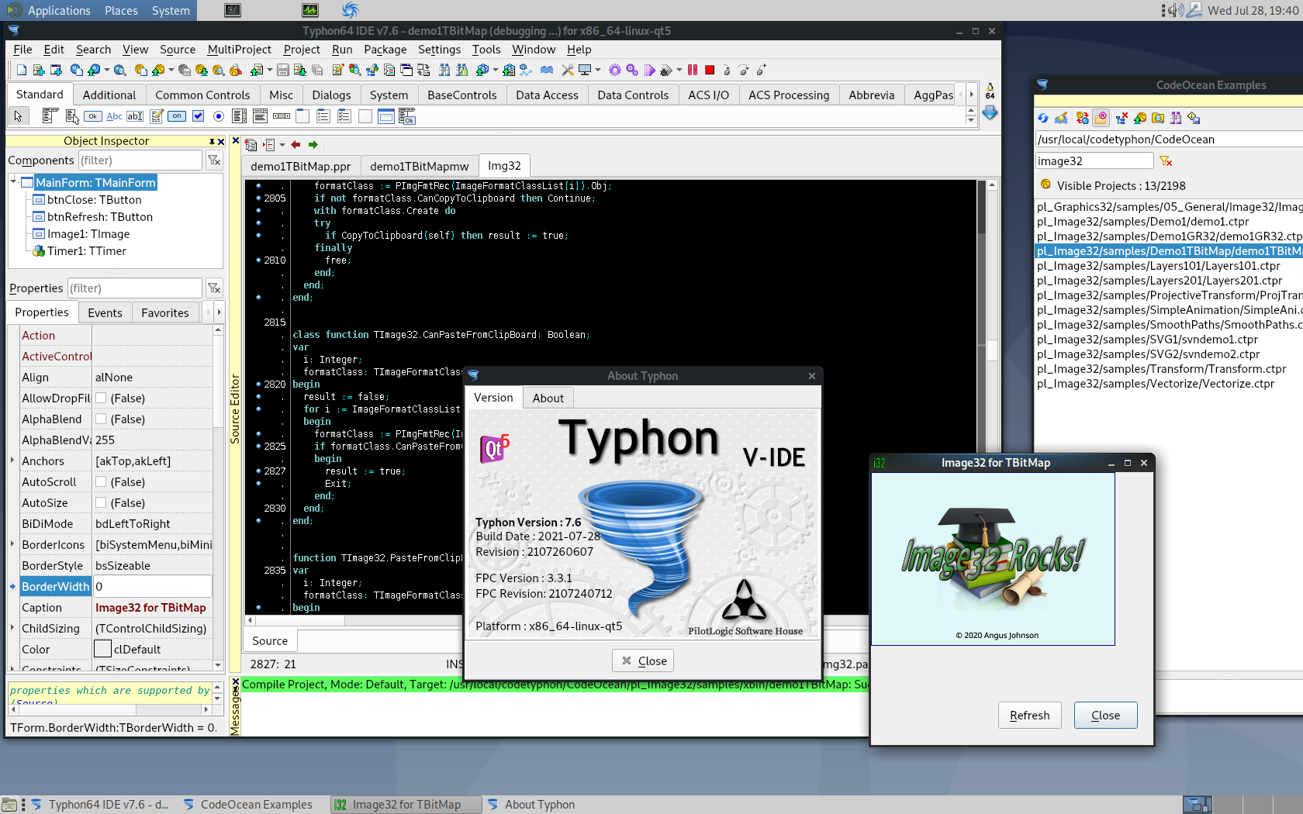Click the broom clean icon in CodeOcean Examples
This screenshot has height=814, width=1303.
1061,118
